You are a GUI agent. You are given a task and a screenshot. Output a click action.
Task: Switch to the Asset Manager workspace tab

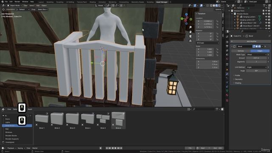162,2
